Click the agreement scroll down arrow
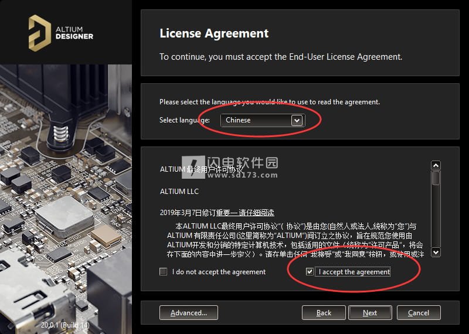469x334 pixels. [x=436, y=252]
